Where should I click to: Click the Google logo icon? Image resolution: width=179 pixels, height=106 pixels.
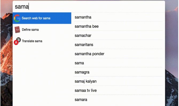pos(17,18)
